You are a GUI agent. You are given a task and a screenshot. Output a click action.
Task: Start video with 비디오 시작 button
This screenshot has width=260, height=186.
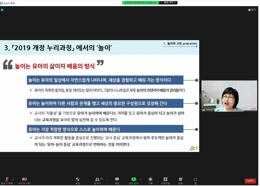pyautogui.click(x=24, y=180)
